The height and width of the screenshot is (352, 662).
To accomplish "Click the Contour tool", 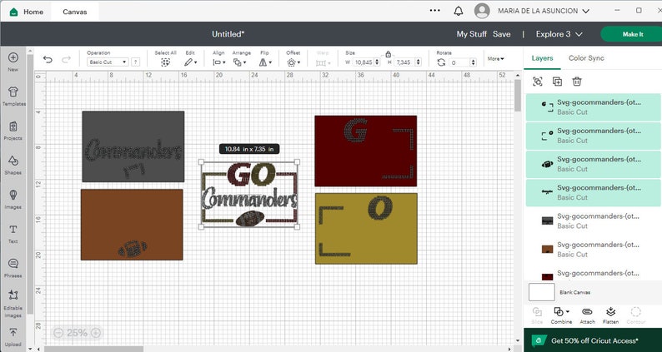I will 636,315.
